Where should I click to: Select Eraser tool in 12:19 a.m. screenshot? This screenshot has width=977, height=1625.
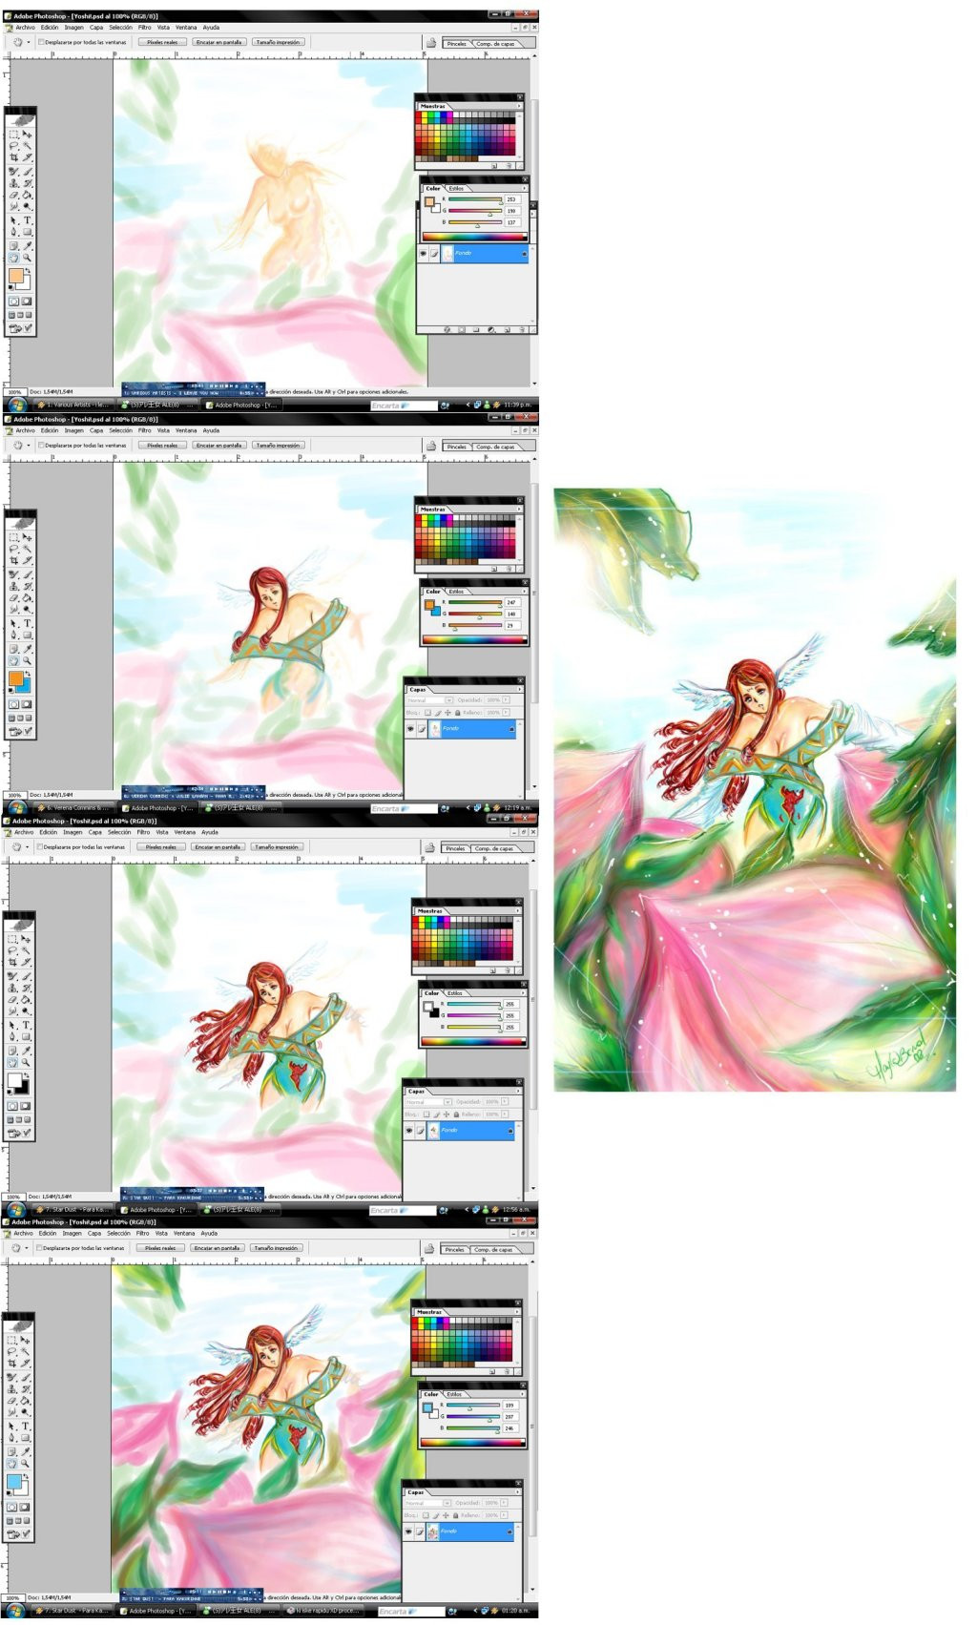(13, 598)
